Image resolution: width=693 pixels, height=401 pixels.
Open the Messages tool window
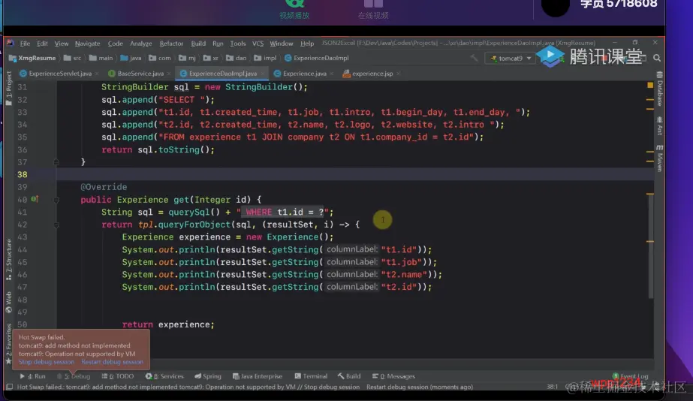[393, 376]
